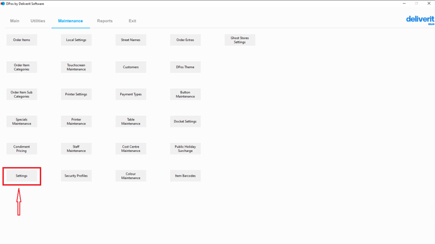Open the Settings button

[x=21, y=176]
